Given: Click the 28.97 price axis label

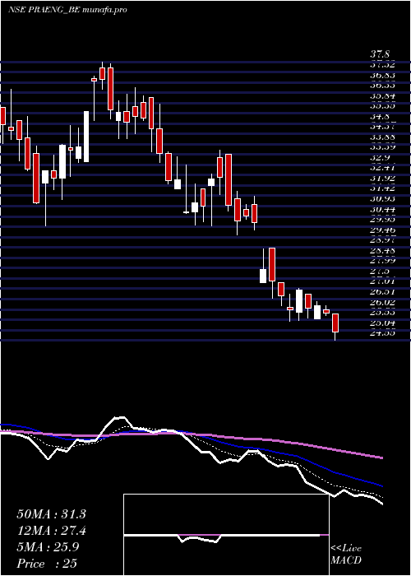Looking at the screenshot, I should pos(382,240).
